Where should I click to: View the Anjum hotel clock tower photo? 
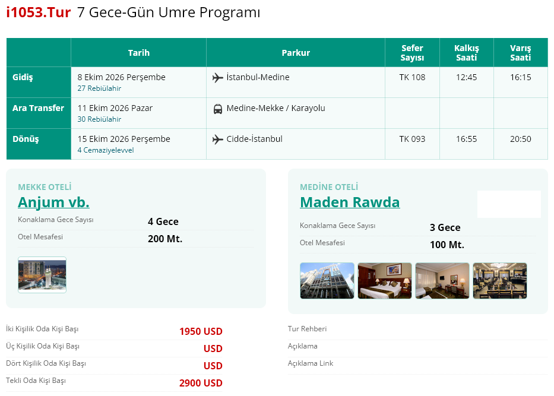(x=42, y=275)
